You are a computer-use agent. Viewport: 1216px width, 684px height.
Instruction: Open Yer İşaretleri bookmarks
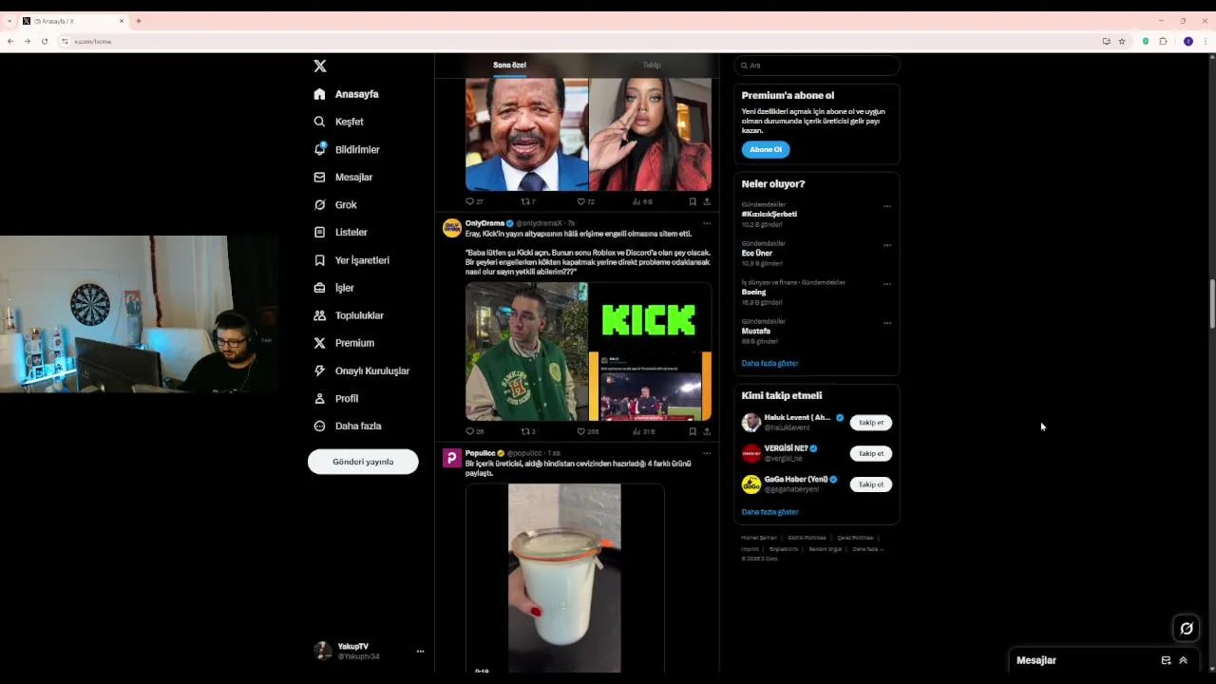tap(351, 260)
